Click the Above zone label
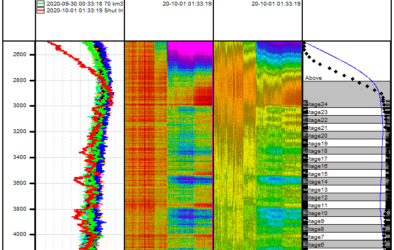This screenshot has width=394, height=250. 314,78
